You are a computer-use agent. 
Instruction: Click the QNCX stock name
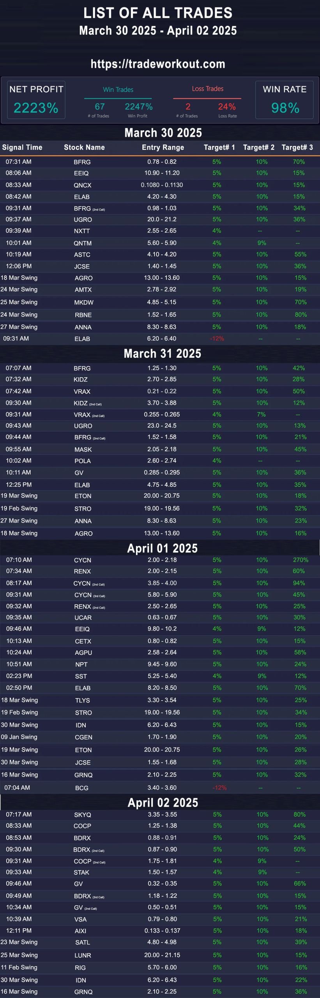(83, 186)
